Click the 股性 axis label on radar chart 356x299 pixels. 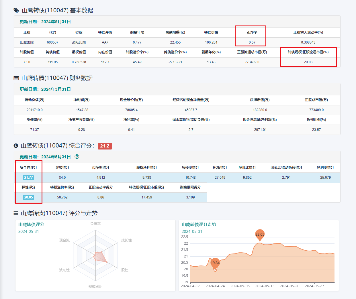(125, 270)
